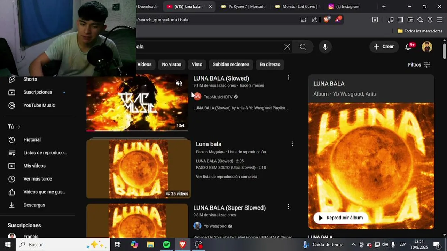Open options for Luna bala playlist
The width and height of the screenshot is (447, 251).
click(292, 144)
